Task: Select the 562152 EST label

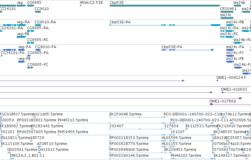Action: (8, 132)
